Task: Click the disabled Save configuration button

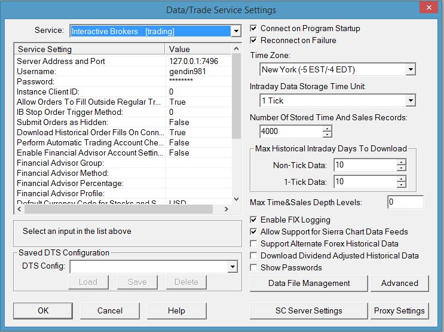Action: (x=137, y=282)
